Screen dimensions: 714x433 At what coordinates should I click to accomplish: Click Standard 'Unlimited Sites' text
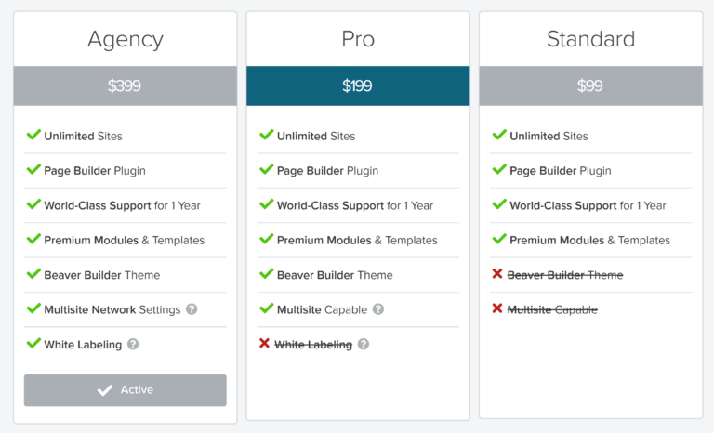tap(549, 137)
